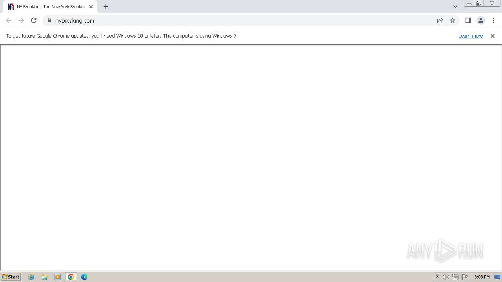Follow the Learn more link
The image size is (502, 282).
tap(471, 36)
